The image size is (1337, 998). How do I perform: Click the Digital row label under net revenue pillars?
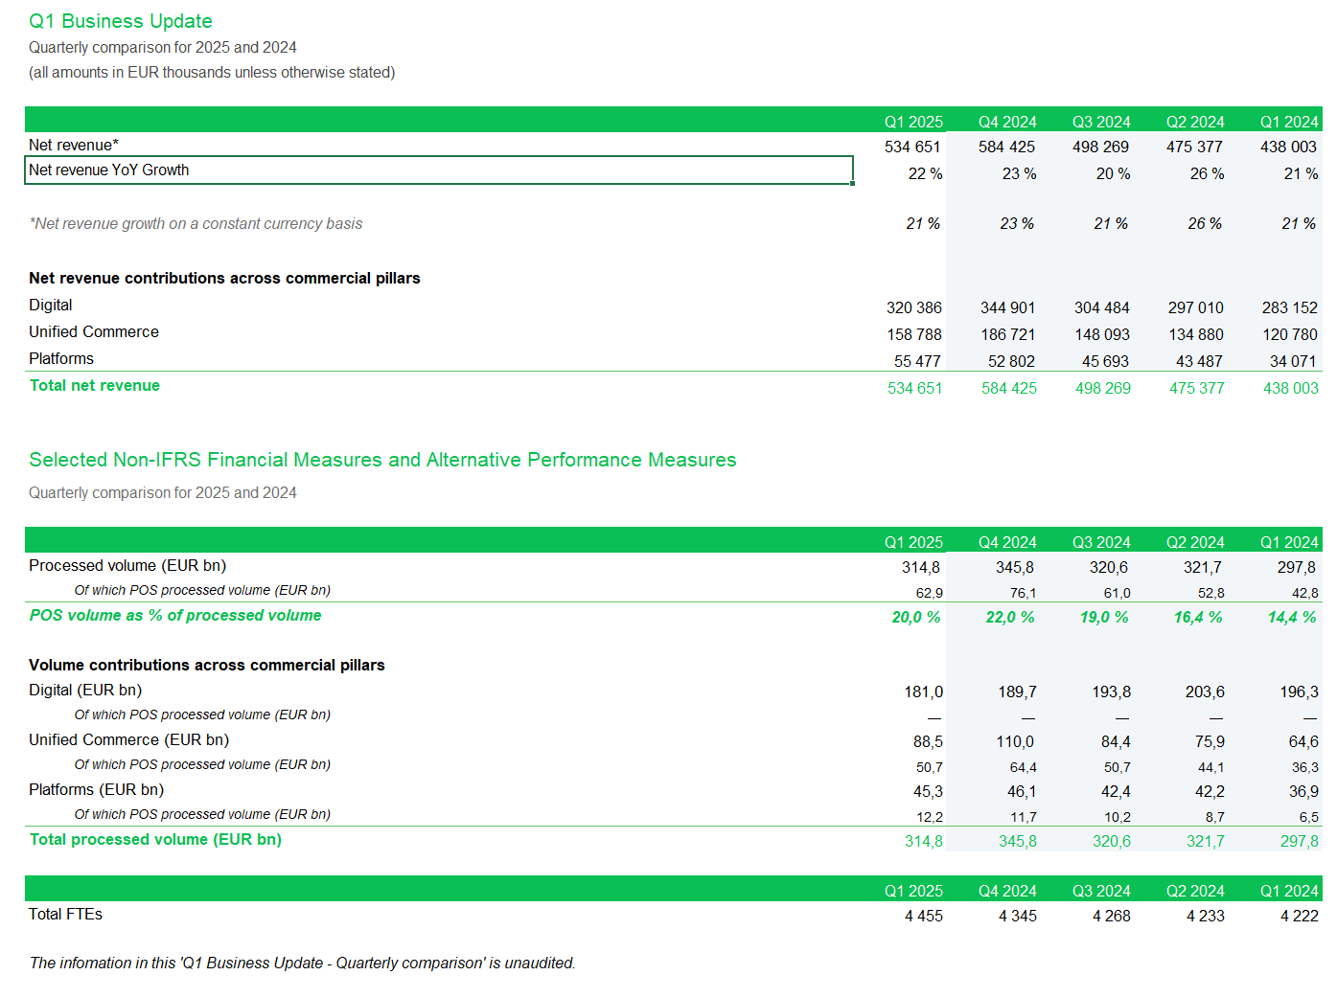(51, 306)
